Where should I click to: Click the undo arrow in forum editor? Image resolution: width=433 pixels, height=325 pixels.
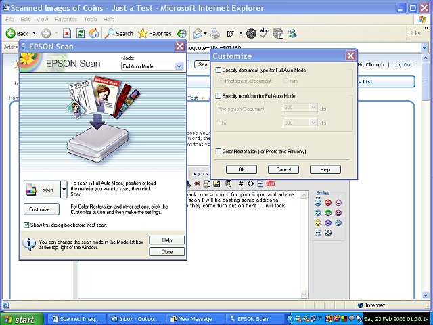[x=197, y=174]
